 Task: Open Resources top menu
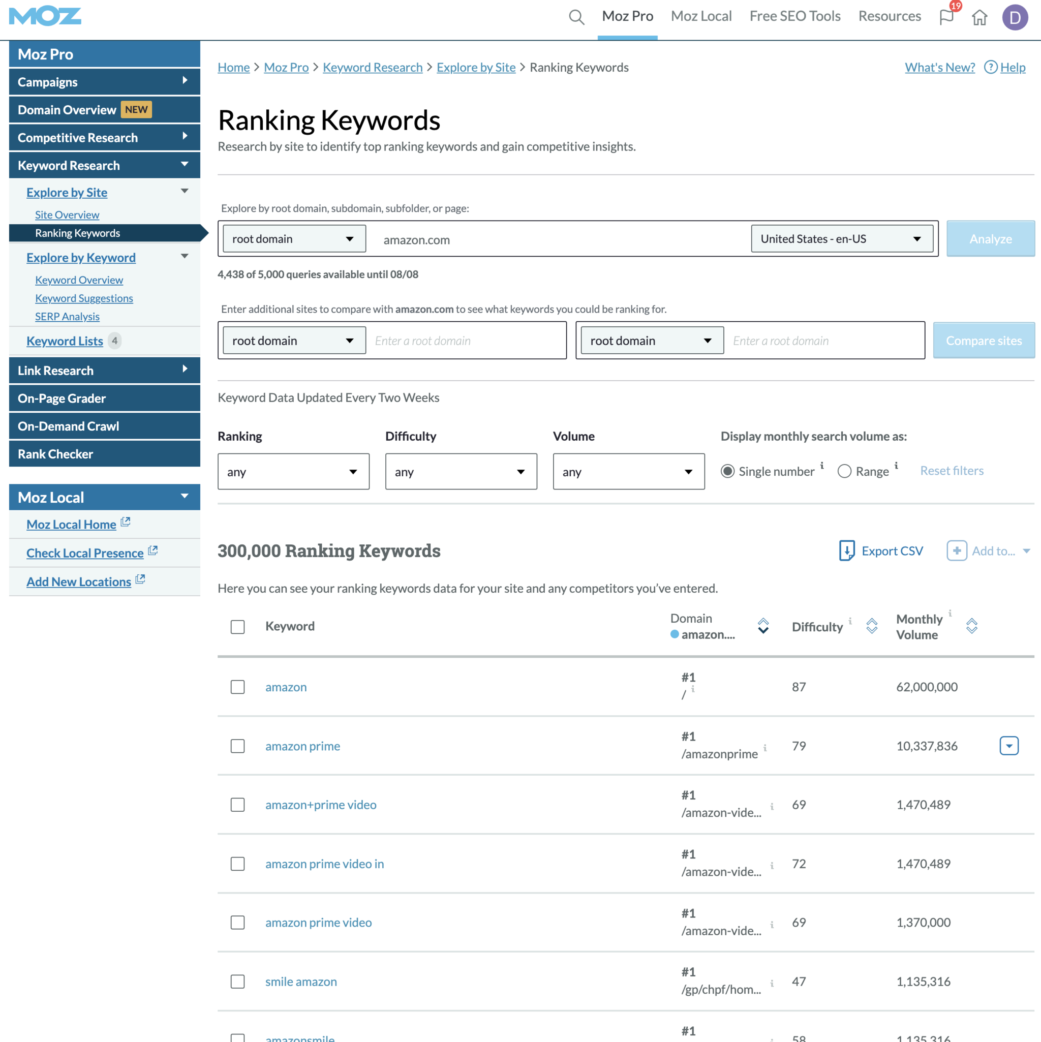[890, 16]
